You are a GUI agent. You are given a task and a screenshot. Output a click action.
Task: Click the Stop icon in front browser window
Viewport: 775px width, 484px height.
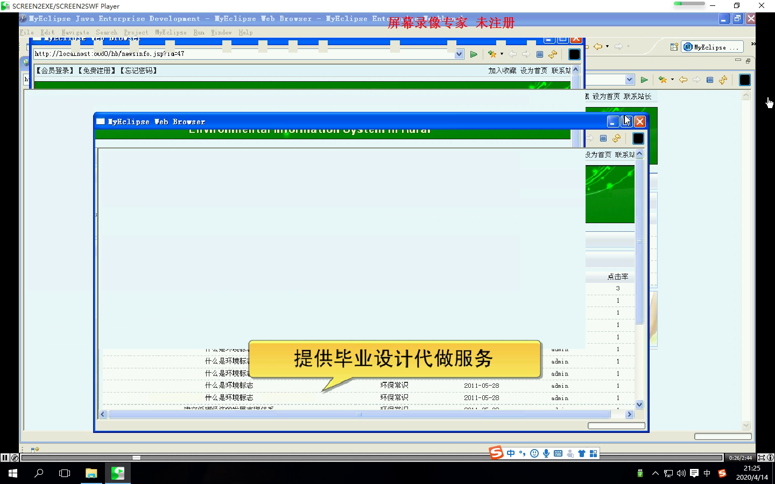(x=603, y=138)
